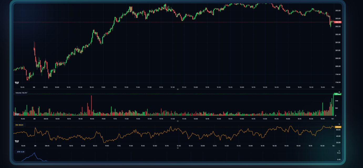Select the Volume: 29,457 legend label
363x168 pixels.
pos(21,93)
